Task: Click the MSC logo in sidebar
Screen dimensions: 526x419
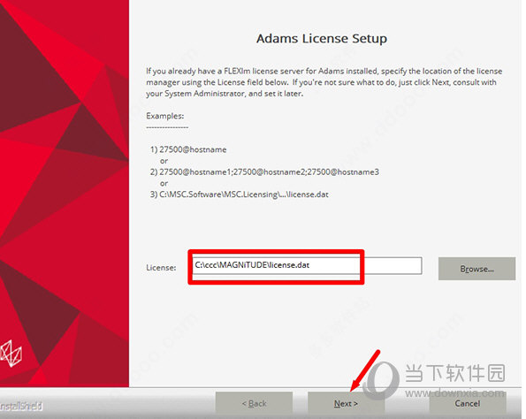Action: click(x=11, y=354)
